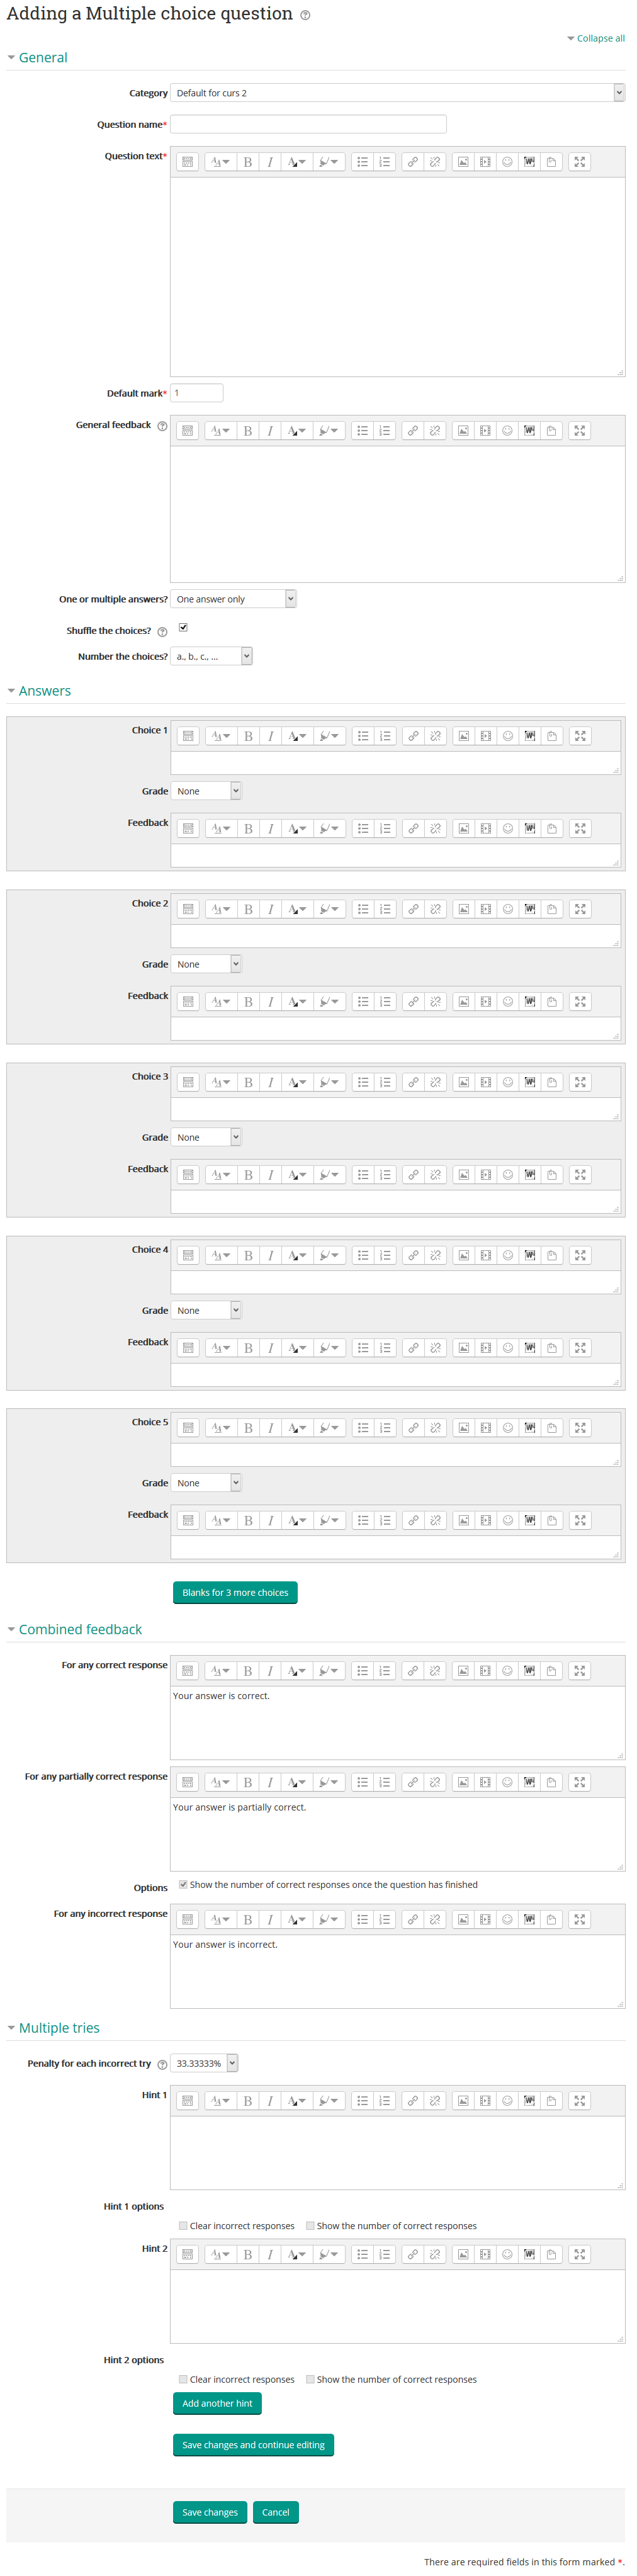Click bold in correct response feedback editor

coord(248,1671)
